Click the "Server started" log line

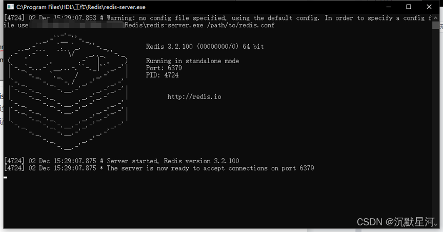(x=122, y=161)
